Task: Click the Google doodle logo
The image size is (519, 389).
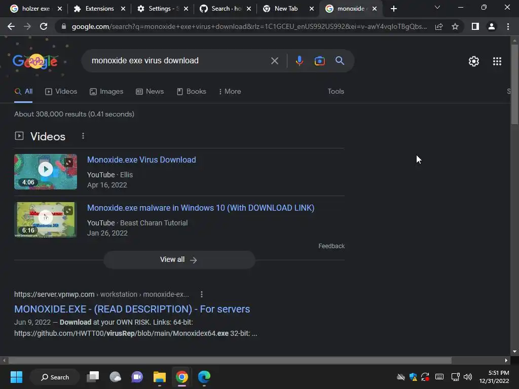Action: tap(35, 61)
